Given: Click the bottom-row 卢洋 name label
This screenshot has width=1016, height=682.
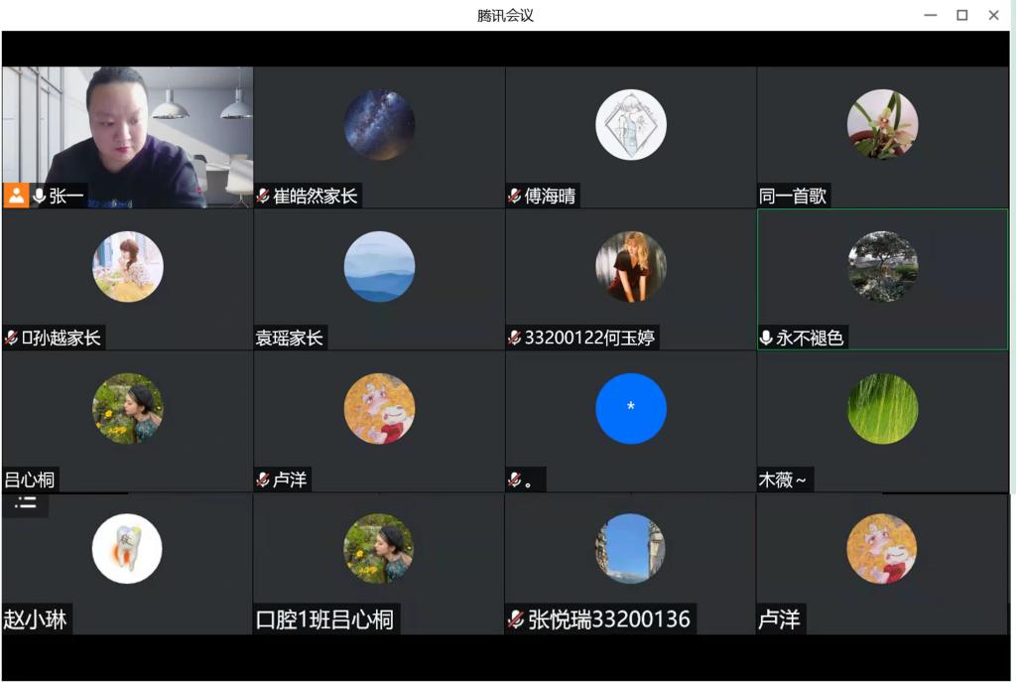Looking at the screenshot, I should click(x=779, y=619).
